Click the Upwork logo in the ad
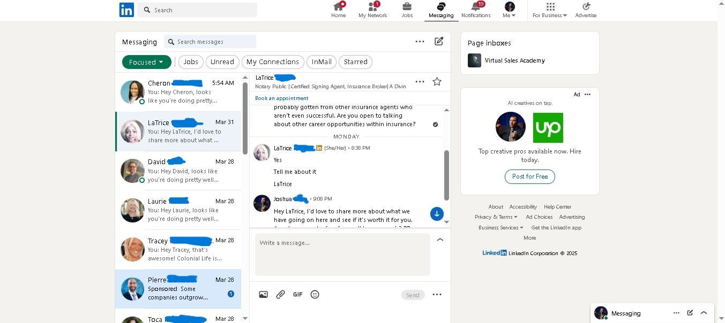Image resolution: width=725 pixels, height=323 pixels. tap(548, 128)
